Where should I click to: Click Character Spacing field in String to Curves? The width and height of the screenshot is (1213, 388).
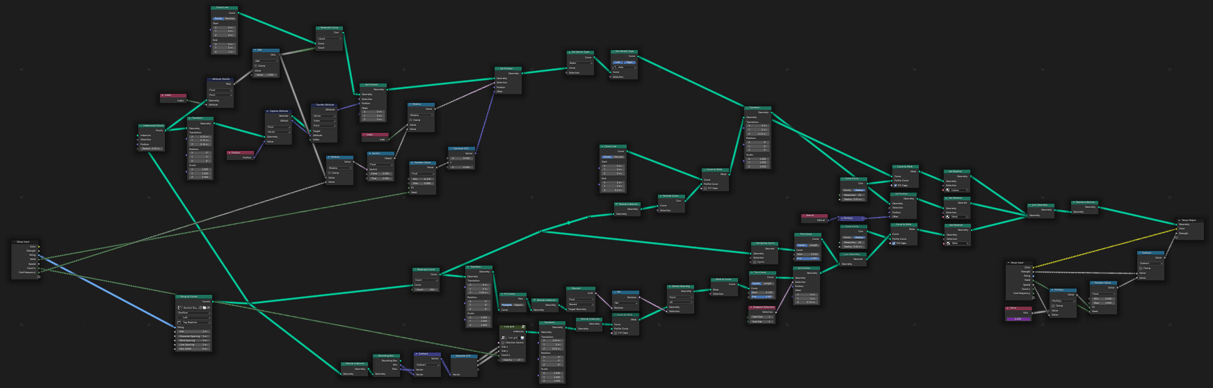[x=193, y=337]
